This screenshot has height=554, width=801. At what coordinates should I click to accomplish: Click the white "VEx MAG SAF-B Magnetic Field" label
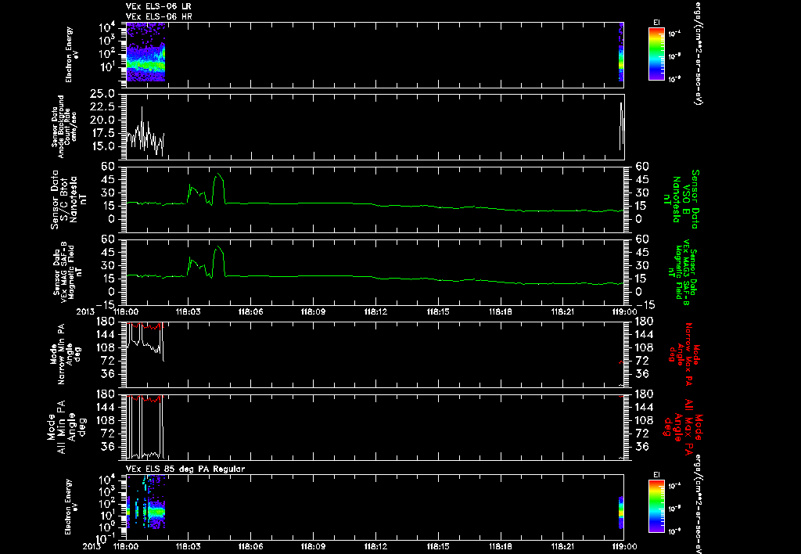click(67, 272)
